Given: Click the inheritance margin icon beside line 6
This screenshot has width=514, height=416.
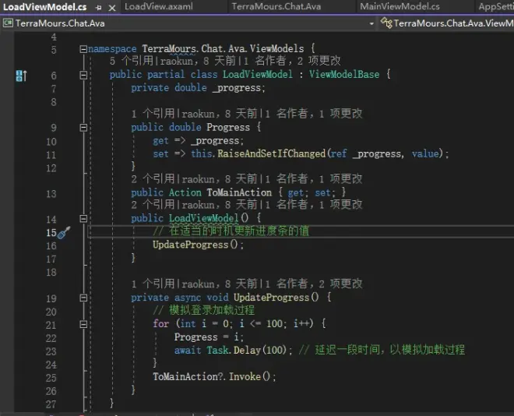Looking at the screenshot, I should [21, 76].
